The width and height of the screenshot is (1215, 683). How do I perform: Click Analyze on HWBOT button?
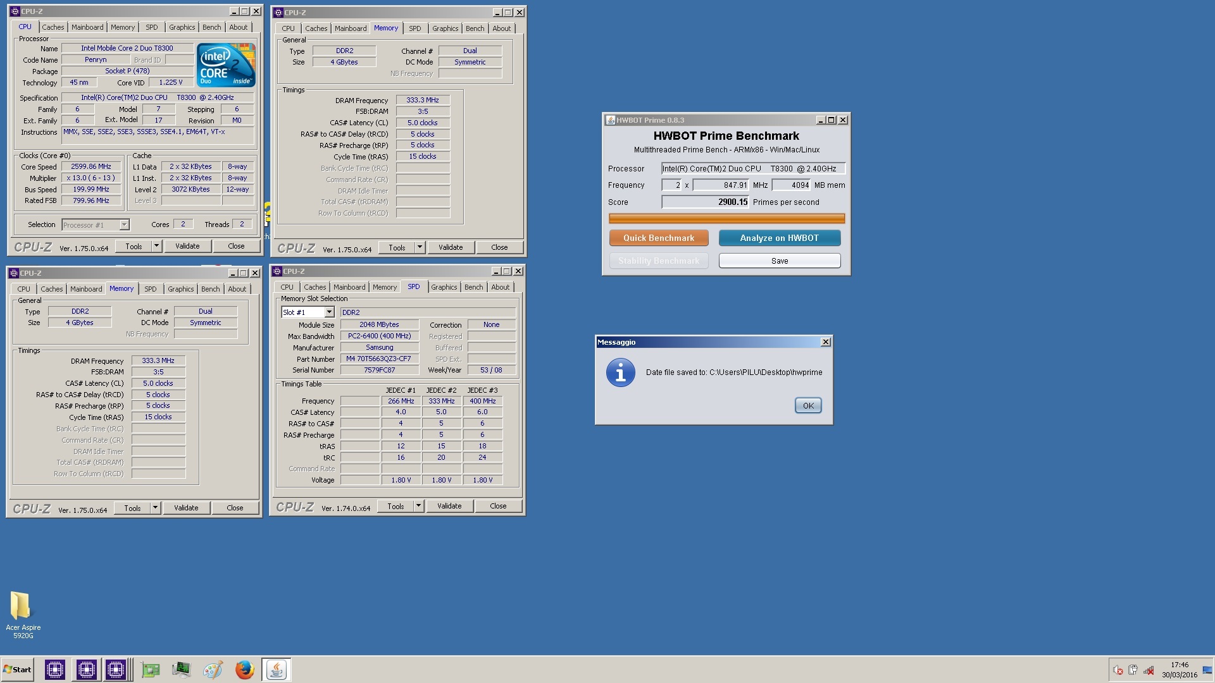(x=780, y=238)
